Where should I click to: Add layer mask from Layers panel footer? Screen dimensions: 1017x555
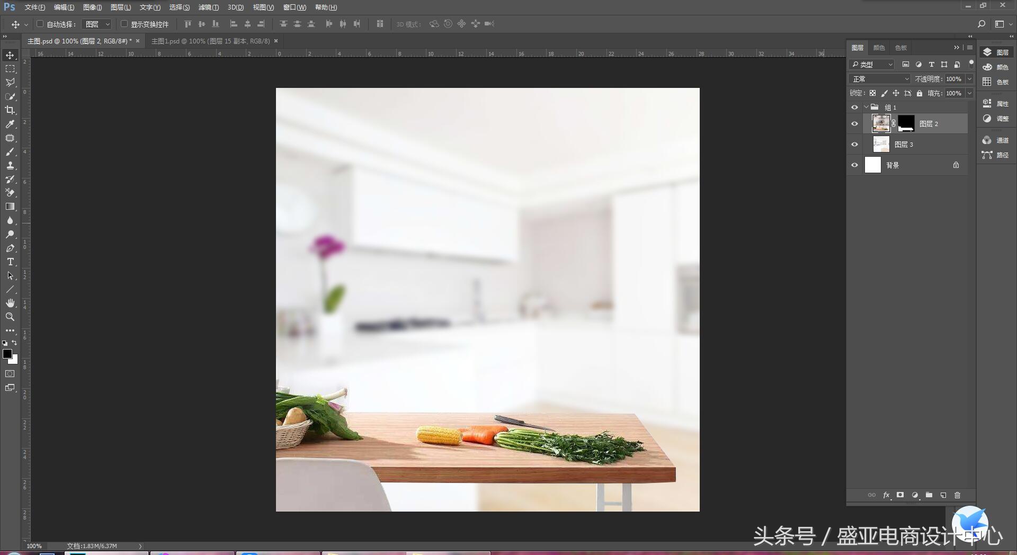click(900, 495)
